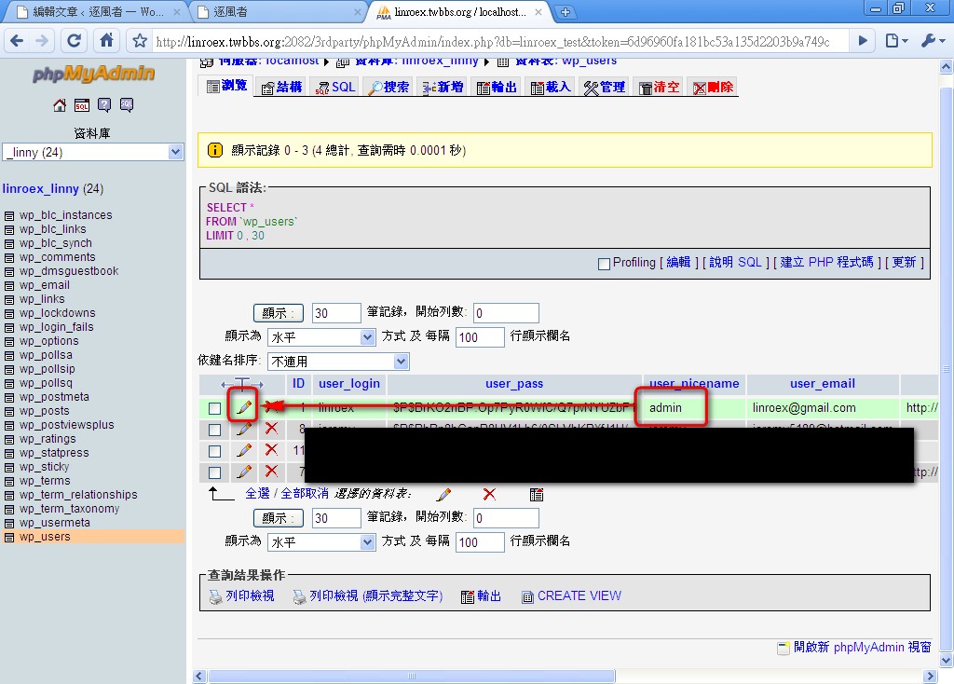Open the database selector dropdown _linny (24)
Viewport: 954px width, 684px height.
point(92,152)
